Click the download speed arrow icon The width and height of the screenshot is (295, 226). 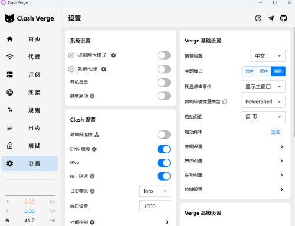pyautogui.click(x=7, y=211)
